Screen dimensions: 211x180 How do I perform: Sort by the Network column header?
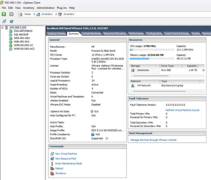pos(145,81)
